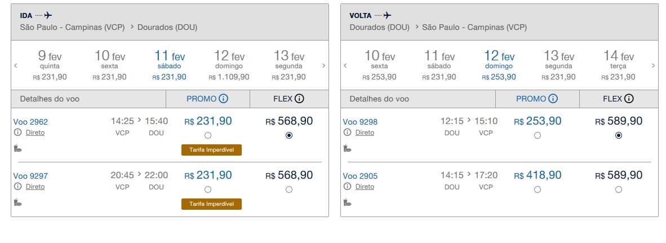Choose the 9 fev quinta outbound date
Viewport: 666px width, 243px height.
pyautogui.click(x=50, y=65)
